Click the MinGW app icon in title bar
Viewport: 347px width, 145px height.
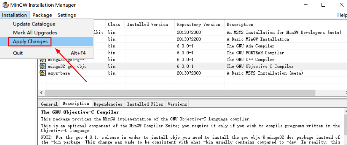click(x=5, y=5)
